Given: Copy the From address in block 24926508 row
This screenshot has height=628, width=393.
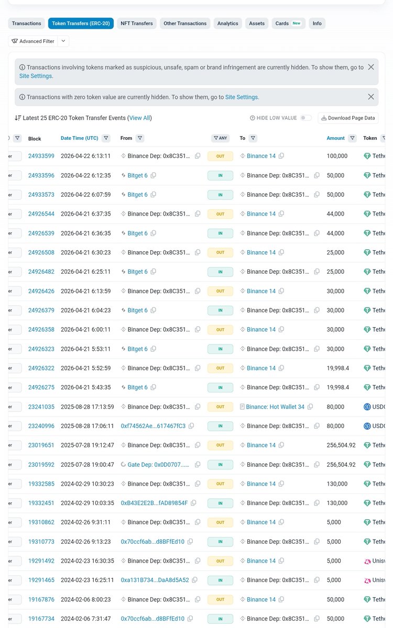Looking at the screenshot, I should (x=198, y=252).
